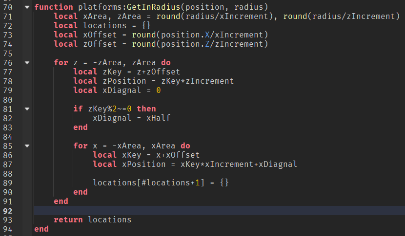Collapse the GetInRadius function fold arrow

[x=26, y=7]
